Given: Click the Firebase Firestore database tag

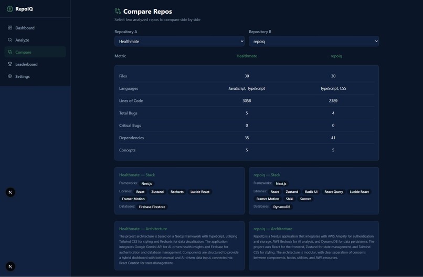Looking at the screenshot, I should (x=152, y=207).
